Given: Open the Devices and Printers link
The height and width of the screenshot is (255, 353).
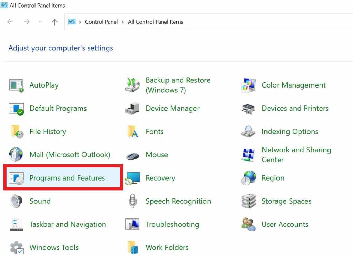Looking at the screenshot, I should [295, 109].
